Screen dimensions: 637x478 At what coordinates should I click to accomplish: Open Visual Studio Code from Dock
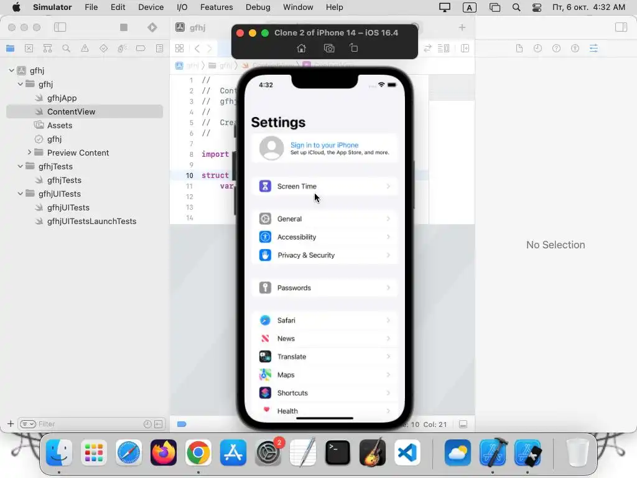pos(407,452)
